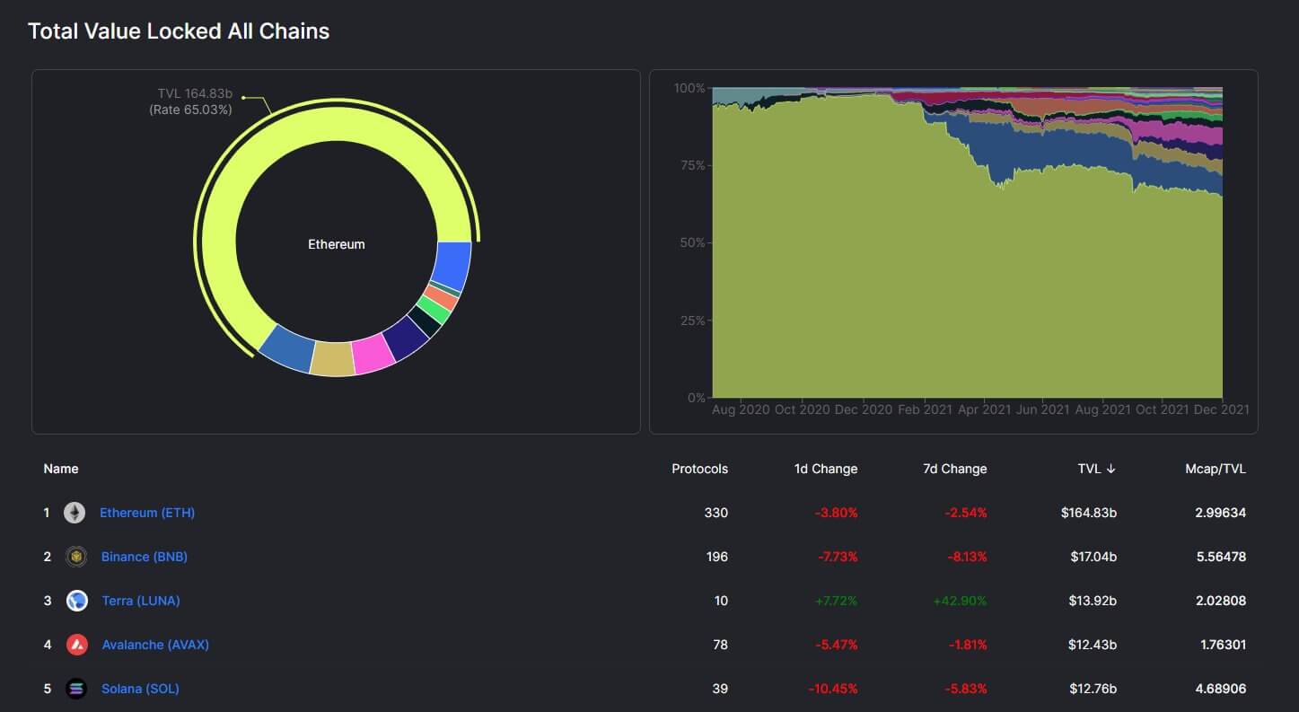Sort by the Protocols column header

click(x=700, y=469)
